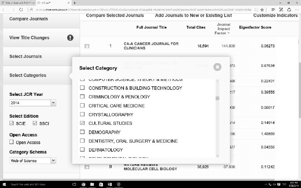Viewport: 301px width, 188px height.
Task: Open the Select Journals panel
Action: point(41,56)
